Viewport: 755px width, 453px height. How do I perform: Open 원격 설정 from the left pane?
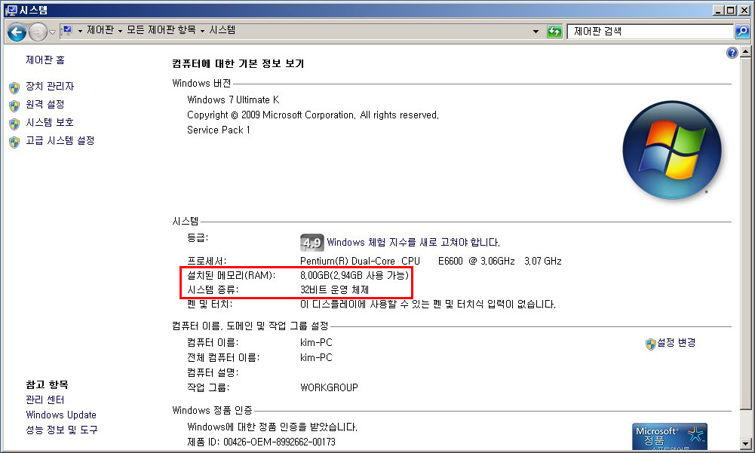tap(45, 105)
